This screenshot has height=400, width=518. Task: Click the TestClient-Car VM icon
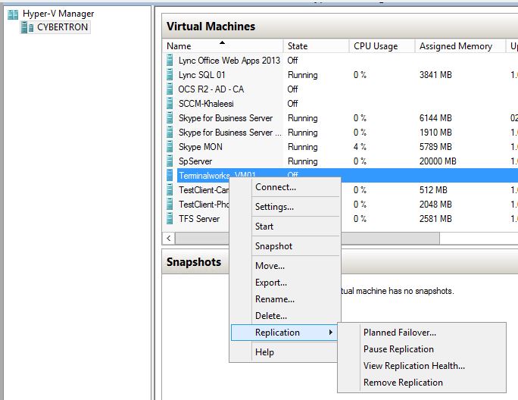click(170, 189)
